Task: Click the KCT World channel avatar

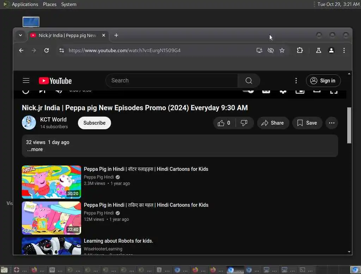Action: 29,123
